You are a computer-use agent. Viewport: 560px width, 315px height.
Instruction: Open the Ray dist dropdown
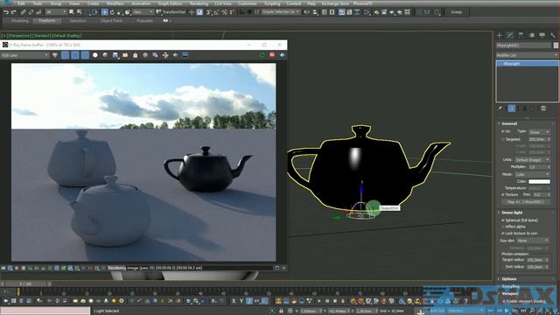[x=533, y=241]
